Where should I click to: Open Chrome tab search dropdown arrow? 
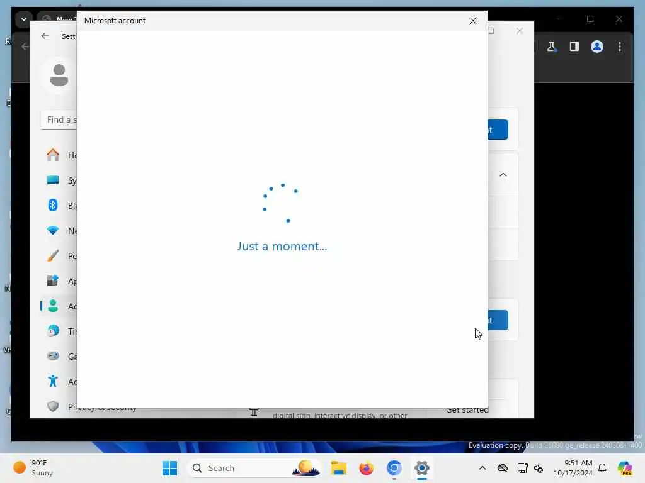pos(24,19)
